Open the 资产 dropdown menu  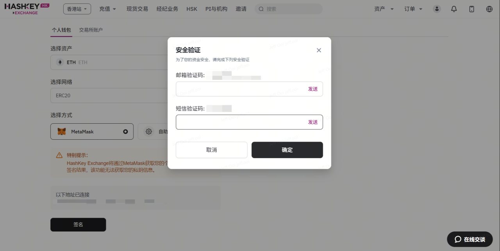click(x=384, y=9)
